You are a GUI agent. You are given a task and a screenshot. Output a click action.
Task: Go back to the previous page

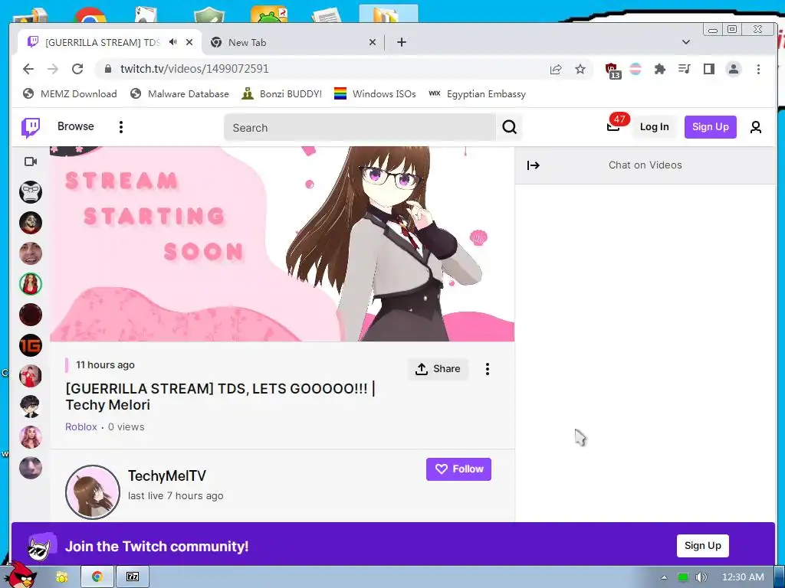tap(28, 69)
